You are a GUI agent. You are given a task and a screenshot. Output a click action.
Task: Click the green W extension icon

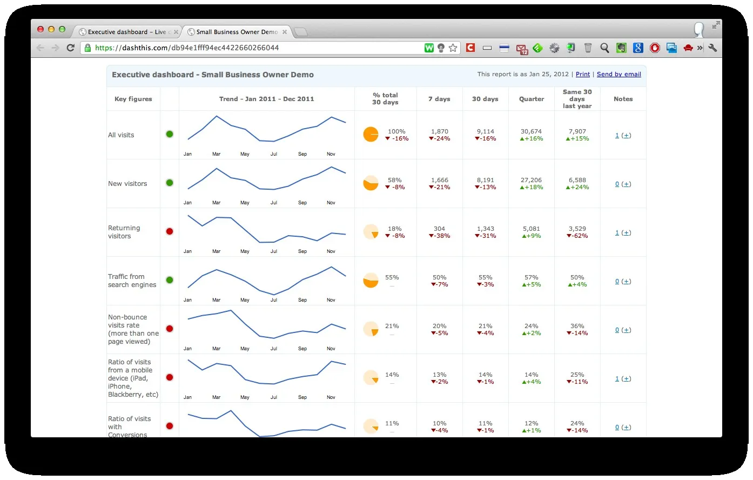pos(429,48)
